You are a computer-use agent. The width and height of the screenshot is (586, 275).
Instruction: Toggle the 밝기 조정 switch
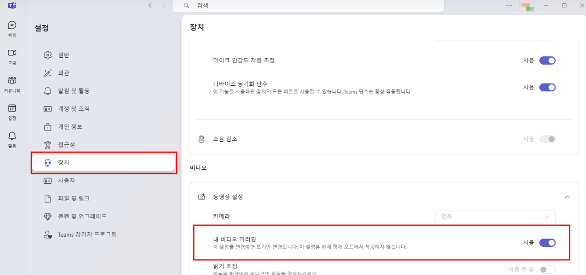click(x=547, y=269)
